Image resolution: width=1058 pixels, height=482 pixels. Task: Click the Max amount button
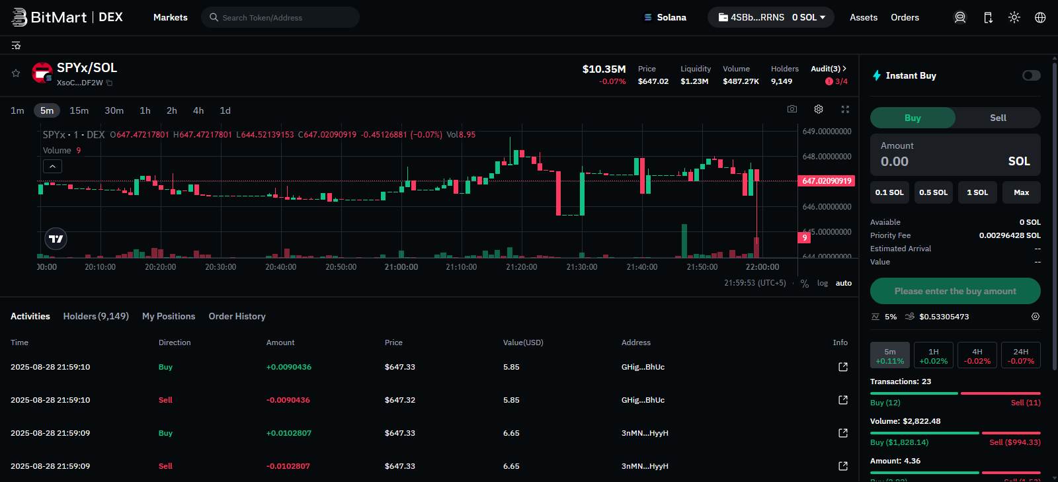tap(1022, 192)
